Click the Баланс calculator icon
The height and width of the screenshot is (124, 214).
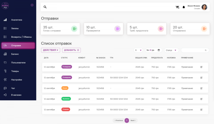click(5, 54)
